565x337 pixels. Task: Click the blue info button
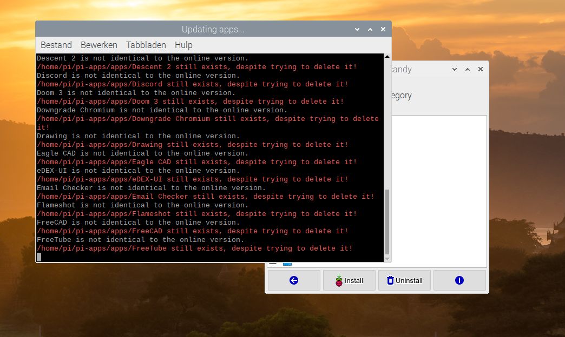(459, 280)
